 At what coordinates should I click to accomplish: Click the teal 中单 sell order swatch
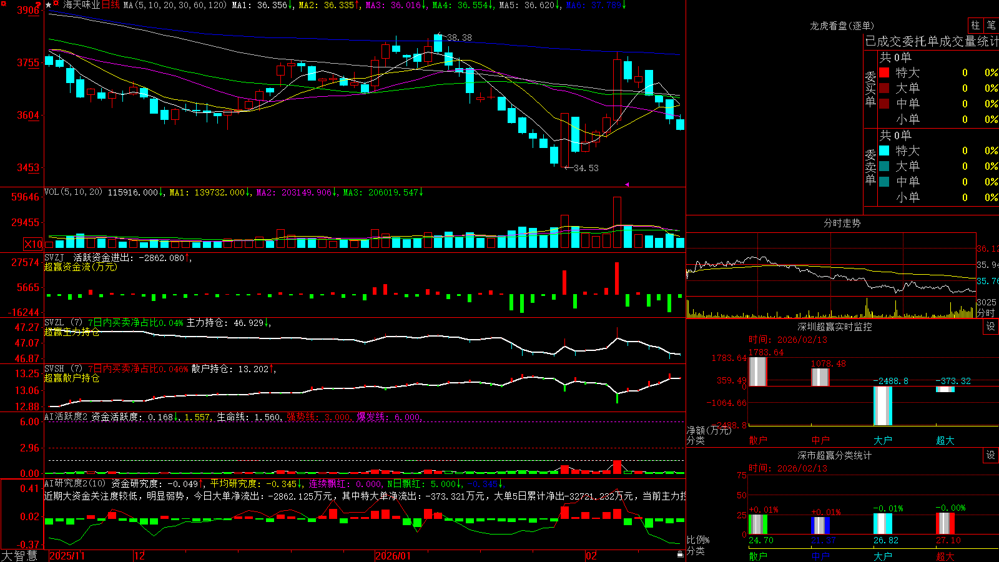point(884,182)
